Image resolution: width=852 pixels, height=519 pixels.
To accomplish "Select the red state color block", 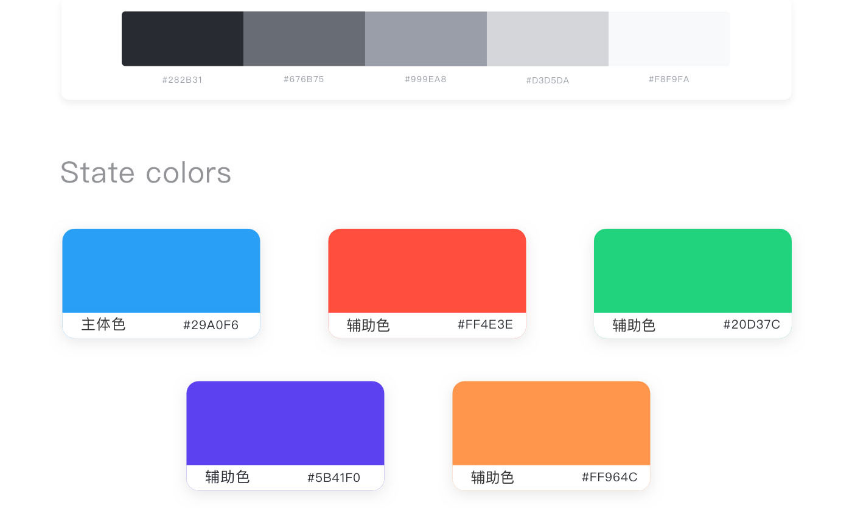I will point(427,271).
